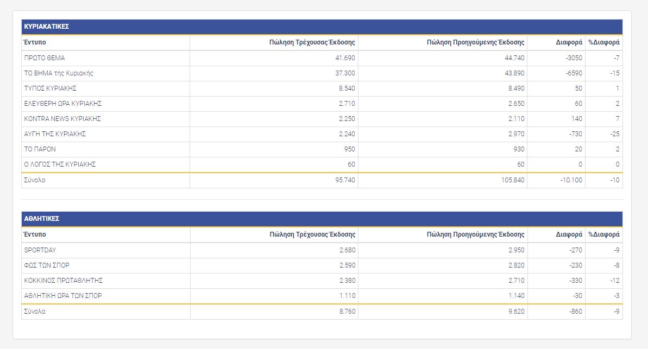Click the 2.240 current sales value
648x349 pixels.
coord(347,134)
